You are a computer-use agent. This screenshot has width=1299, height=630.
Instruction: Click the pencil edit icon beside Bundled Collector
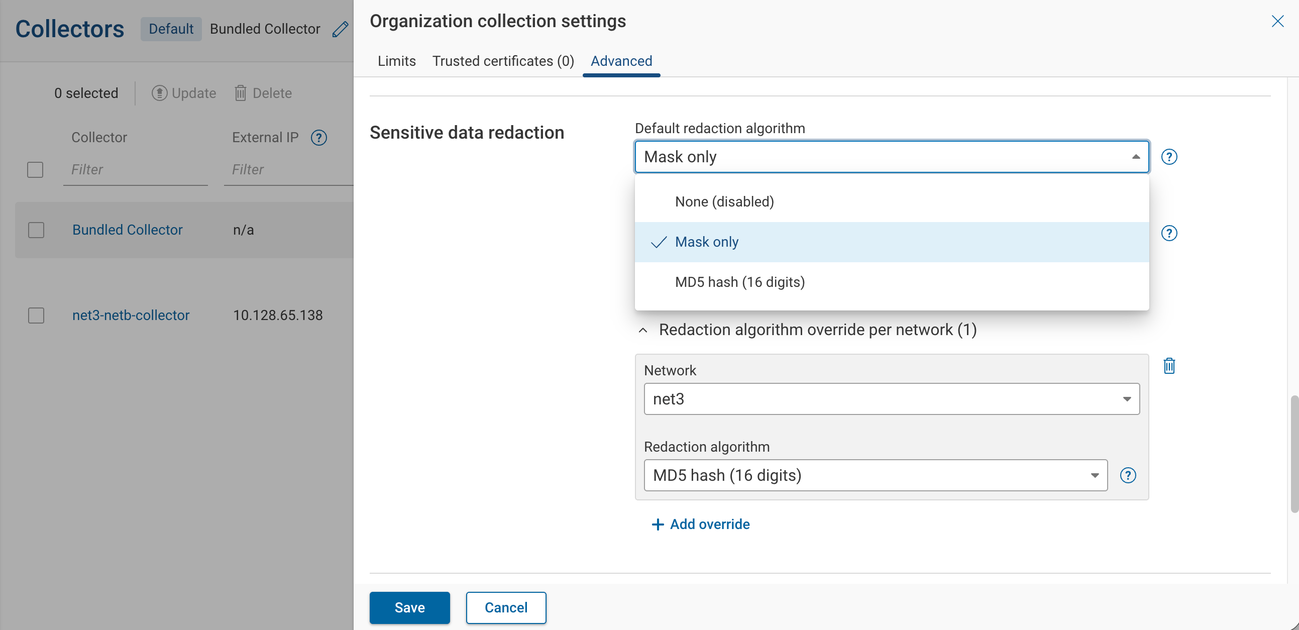point(341,29)
